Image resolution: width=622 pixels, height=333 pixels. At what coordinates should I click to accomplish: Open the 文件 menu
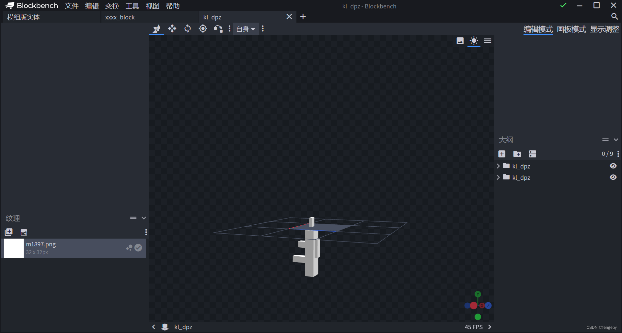[x=72, y=6]
